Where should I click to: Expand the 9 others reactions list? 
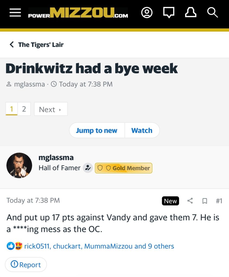161,246
